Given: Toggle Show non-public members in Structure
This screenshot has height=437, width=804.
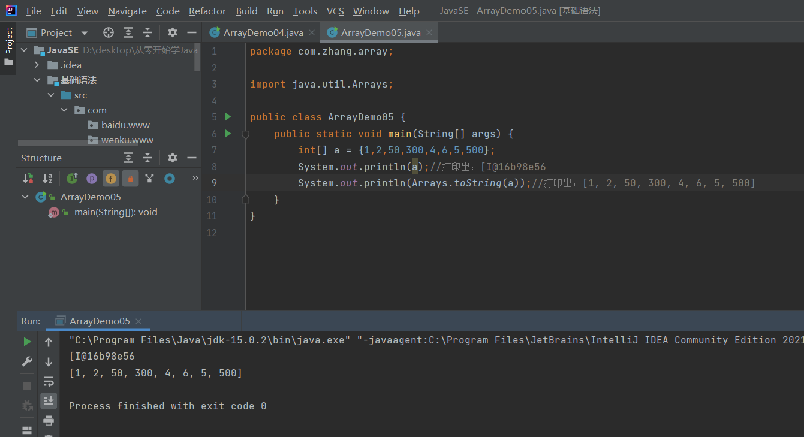Looking at the screenshot, I should pos(130,178).
